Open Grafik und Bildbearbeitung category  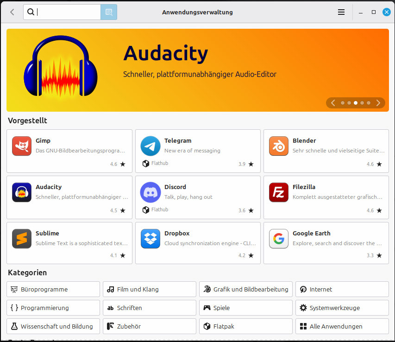[x=246, y=289]
